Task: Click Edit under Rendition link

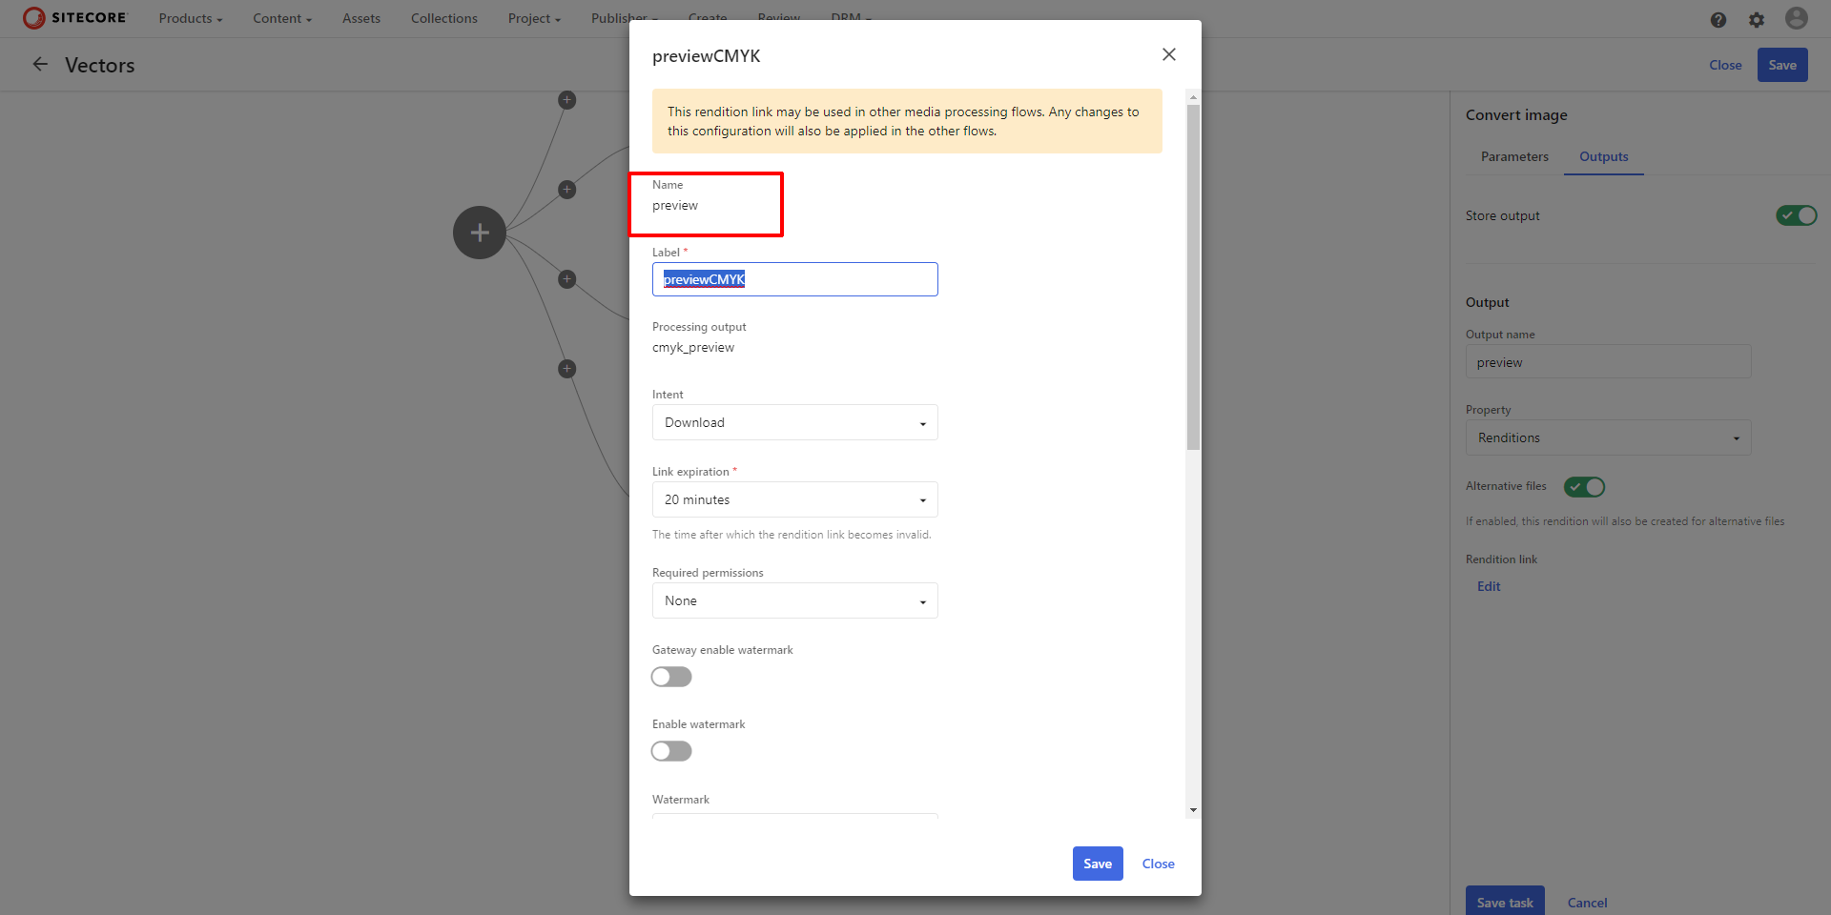Action: pos(1489,586)
